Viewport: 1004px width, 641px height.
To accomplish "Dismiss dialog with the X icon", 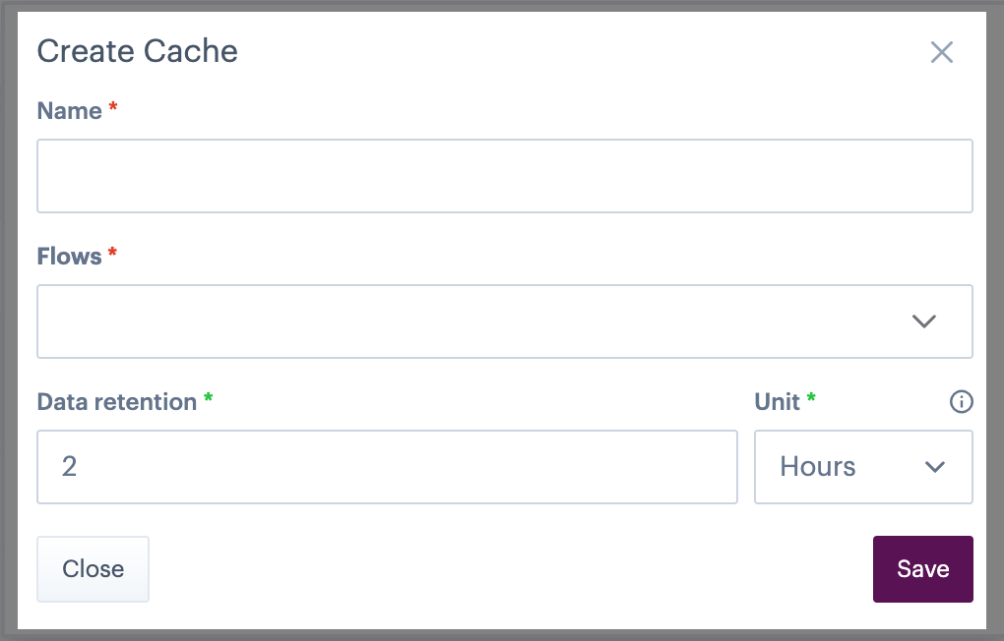I will pyautogui.click(x=942, y=52).
